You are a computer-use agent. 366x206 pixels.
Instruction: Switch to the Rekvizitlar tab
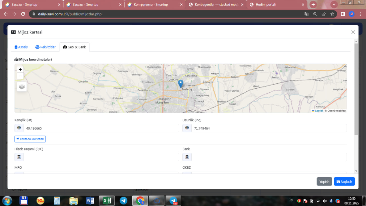[x=45, y=47]
